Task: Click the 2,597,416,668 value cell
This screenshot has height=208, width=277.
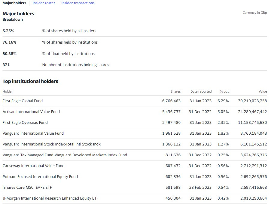Action: point(254,187)
